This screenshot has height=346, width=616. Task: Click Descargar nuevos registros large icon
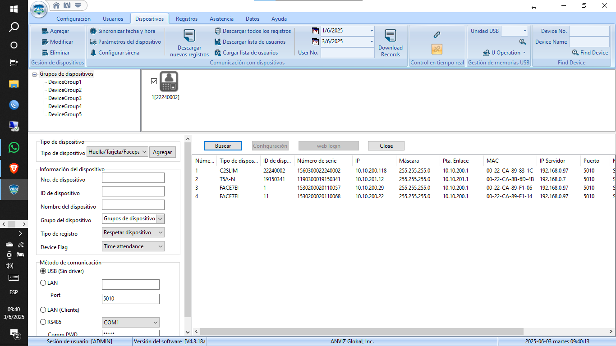(189, 36)
